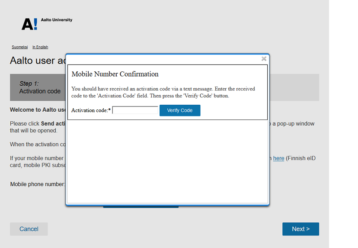Focus the Activation code input field

tap(135, 110)
